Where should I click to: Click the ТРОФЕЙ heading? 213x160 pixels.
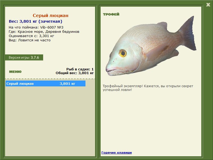coord(111,14)
